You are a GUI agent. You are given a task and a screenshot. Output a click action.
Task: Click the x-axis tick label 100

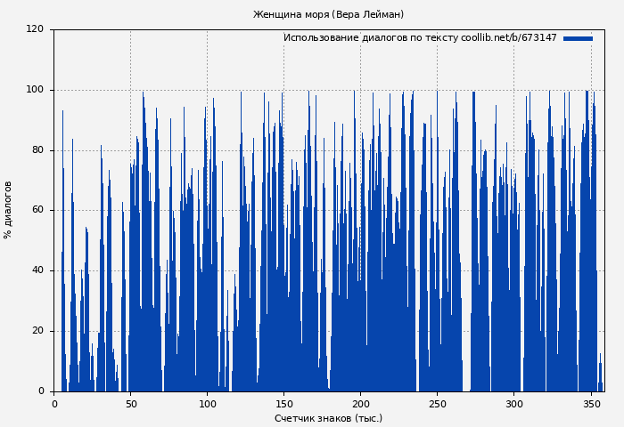pyautogui.click(x=207, y=404)
